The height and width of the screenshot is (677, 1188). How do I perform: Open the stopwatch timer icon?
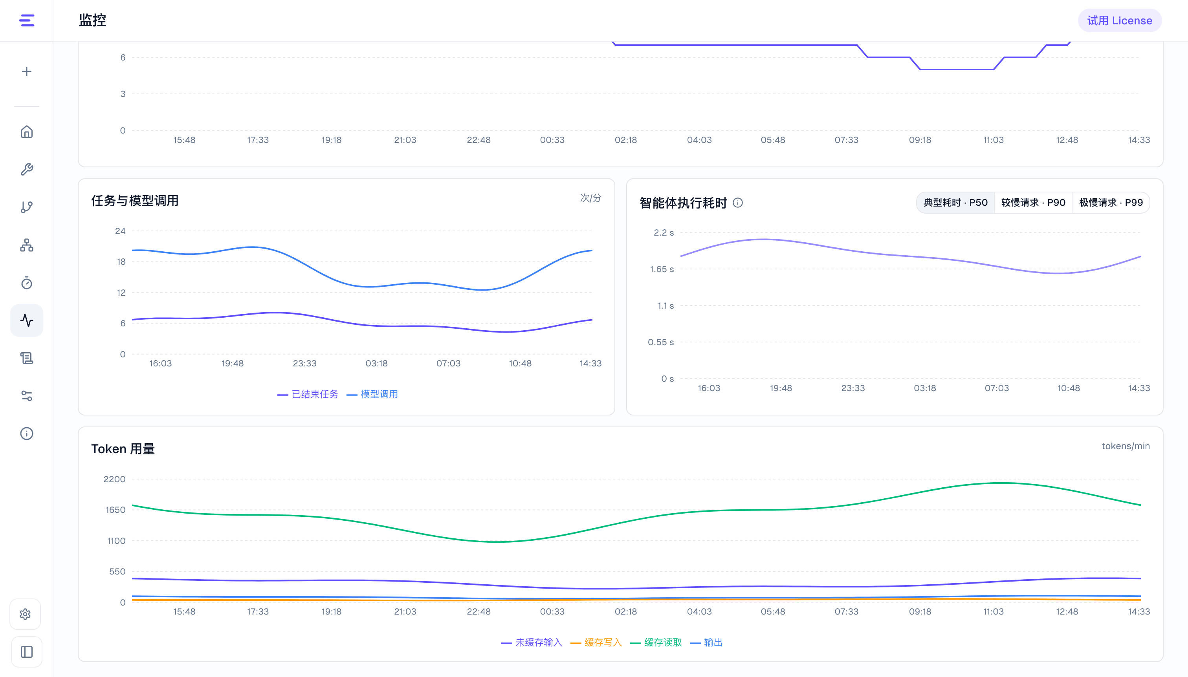point(26,283)
